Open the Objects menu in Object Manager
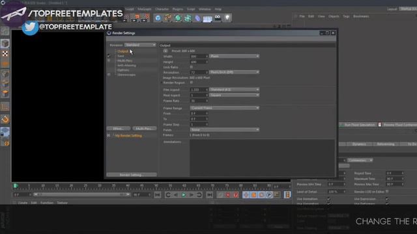This screenshot has height=234, width=417. click(x=334, y=16)
